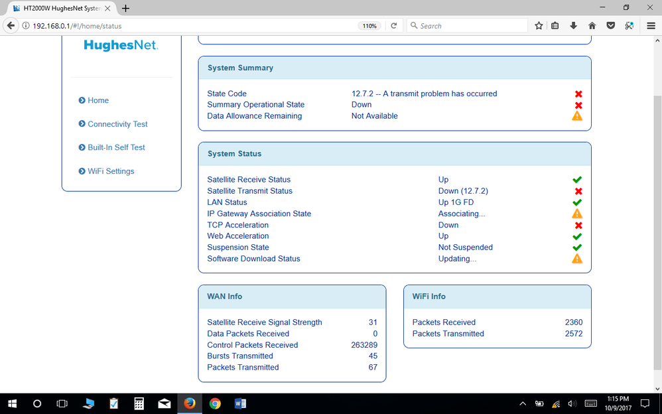Open the Firefox hamburger menu
This screenshot has height=414, width=662.
651,26
